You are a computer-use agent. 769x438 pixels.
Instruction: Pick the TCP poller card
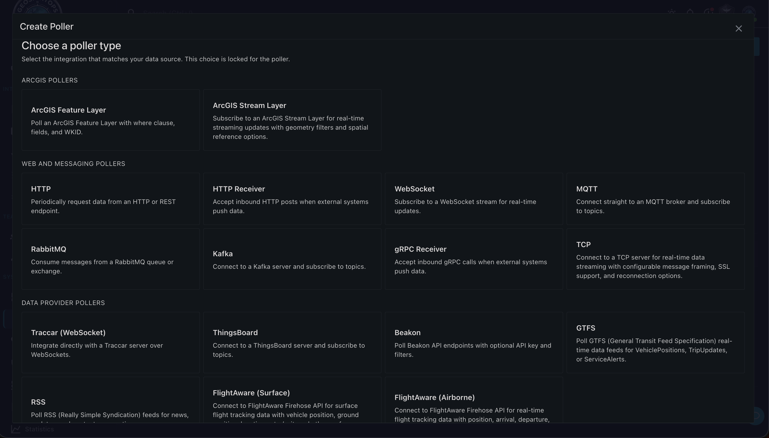[x=655, y=259]
